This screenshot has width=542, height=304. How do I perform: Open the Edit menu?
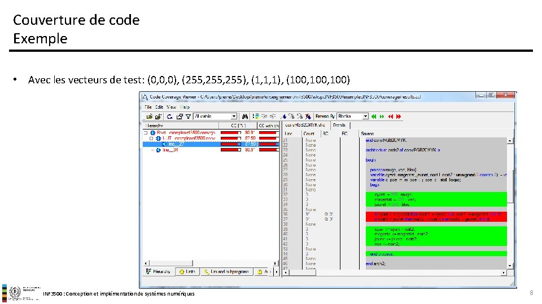(159, 107)
